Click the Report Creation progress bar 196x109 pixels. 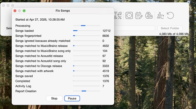pos(87,91)
